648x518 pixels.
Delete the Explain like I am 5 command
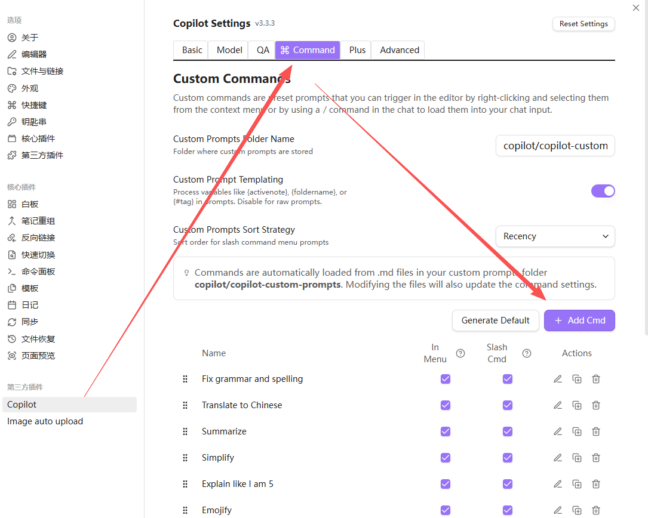point(596,484)
